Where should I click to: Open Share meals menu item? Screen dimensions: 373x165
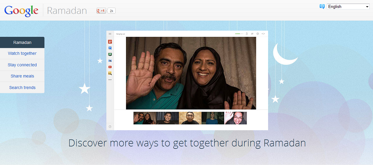pos(22,76)
